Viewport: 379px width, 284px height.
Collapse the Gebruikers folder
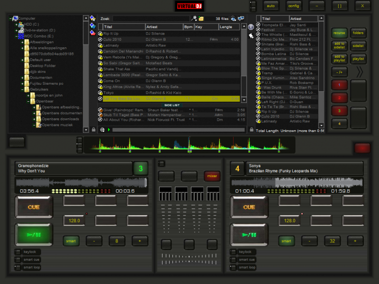22,89
